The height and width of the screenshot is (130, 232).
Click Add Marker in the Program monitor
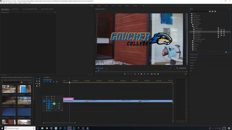tap(125, 74)
